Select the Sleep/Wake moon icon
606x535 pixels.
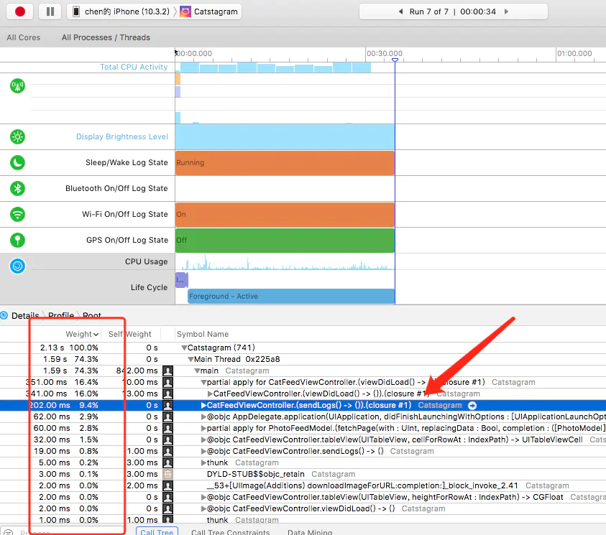click(17, 162)
